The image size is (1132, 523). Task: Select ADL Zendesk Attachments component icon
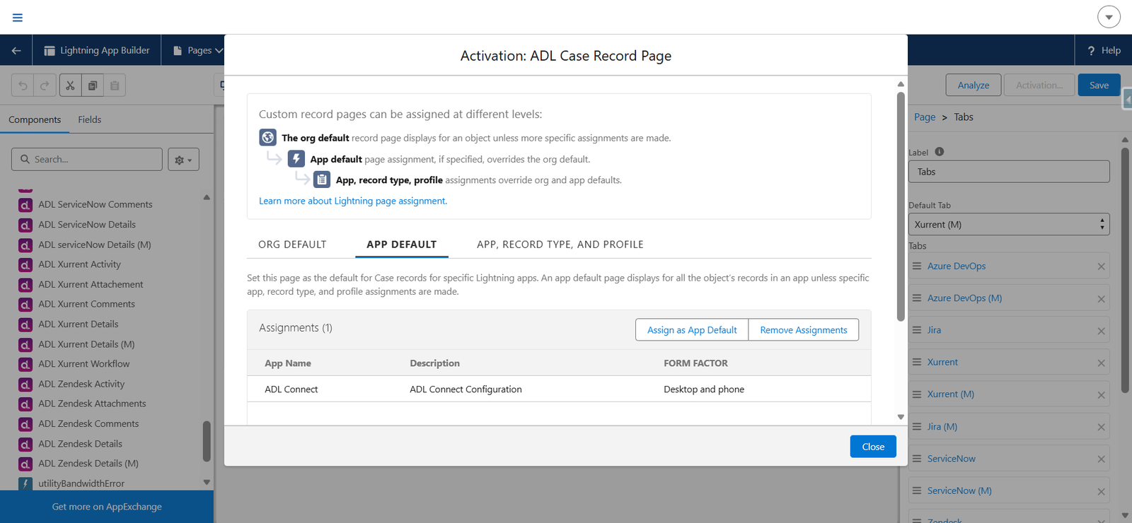click(x=25, y=404)
